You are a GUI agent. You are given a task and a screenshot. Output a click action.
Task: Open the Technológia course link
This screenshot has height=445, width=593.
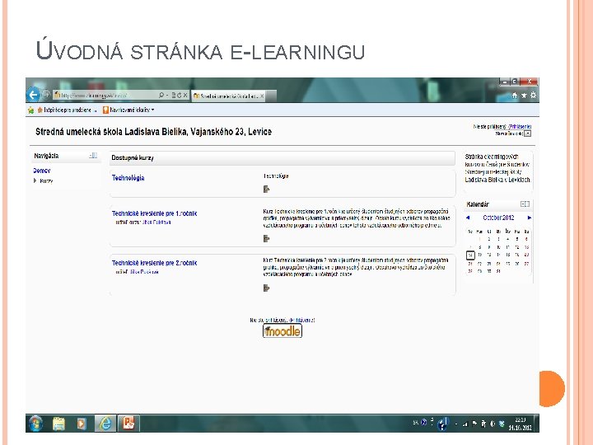pos(128,178)
